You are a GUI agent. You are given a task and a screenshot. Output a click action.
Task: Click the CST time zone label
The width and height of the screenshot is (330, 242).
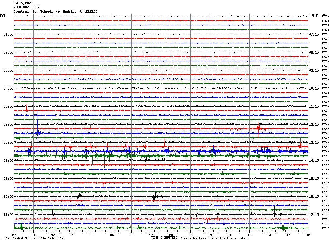pos(3,16)
